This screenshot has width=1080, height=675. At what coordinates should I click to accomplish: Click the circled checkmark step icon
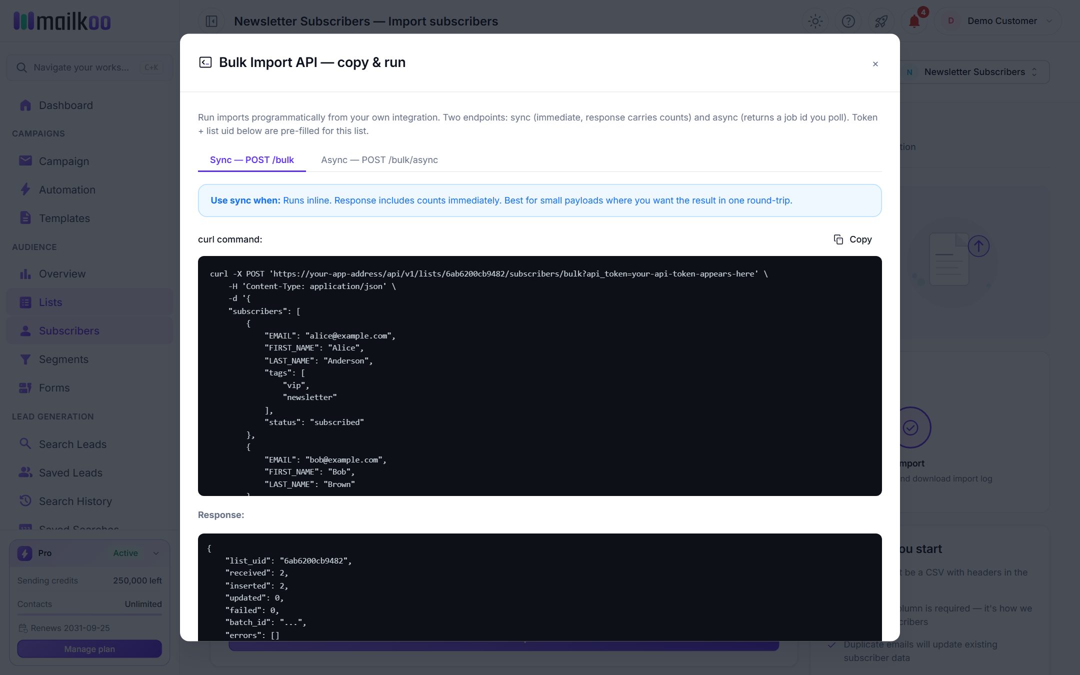(x=910, y=427)
